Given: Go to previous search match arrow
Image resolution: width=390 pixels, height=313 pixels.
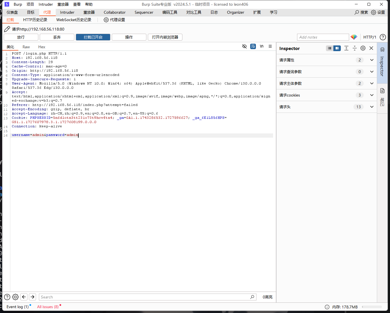Looking at the screenshot, I should click(24, 297).
